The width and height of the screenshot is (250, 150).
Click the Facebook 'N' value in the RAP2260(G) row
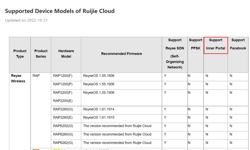pyautogui.click(x=231, y=109)
